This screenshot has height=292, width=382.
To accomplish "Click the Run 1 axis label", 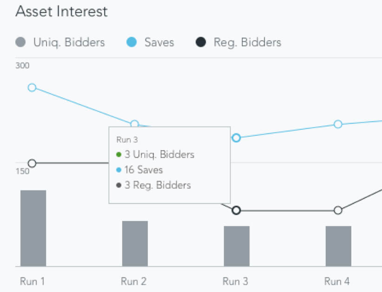I will point(33,281).
